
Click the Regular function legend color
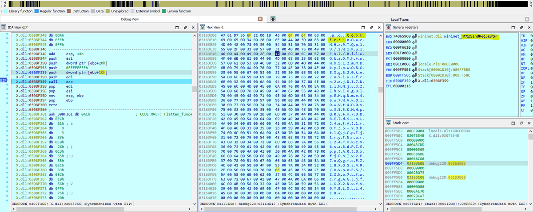click(36, 11)
